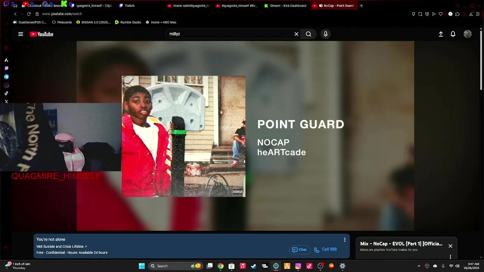Click the taskbar Search box
This screenshot has width=484, height=272.
pos(176,266)
